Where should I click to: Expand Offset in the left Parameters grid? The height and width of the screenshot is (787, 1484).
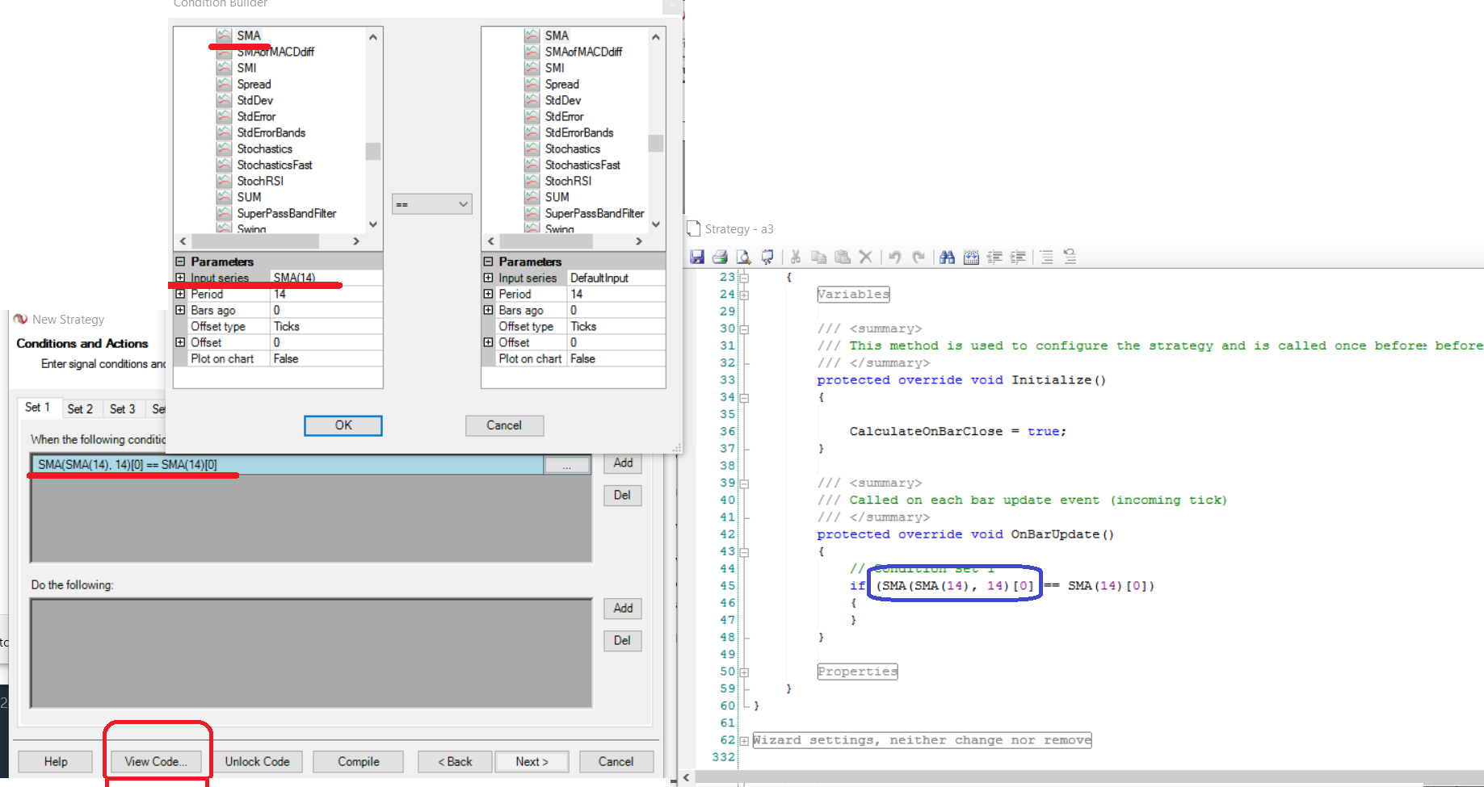pyautogui.click(x=180, y=342)
